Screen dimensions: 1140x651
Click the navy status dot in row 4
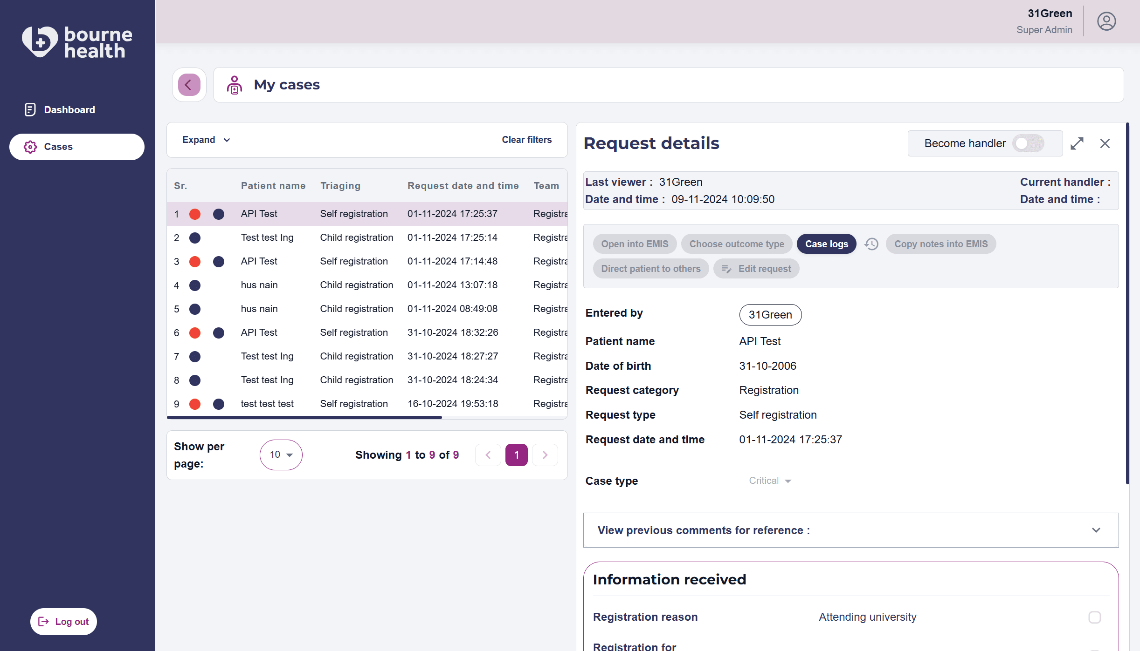coord(195,285)
